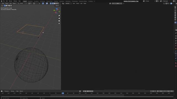Toggle show gizmos in viewport header
This screenshot has width=177, height=99.
click(43, 4)
